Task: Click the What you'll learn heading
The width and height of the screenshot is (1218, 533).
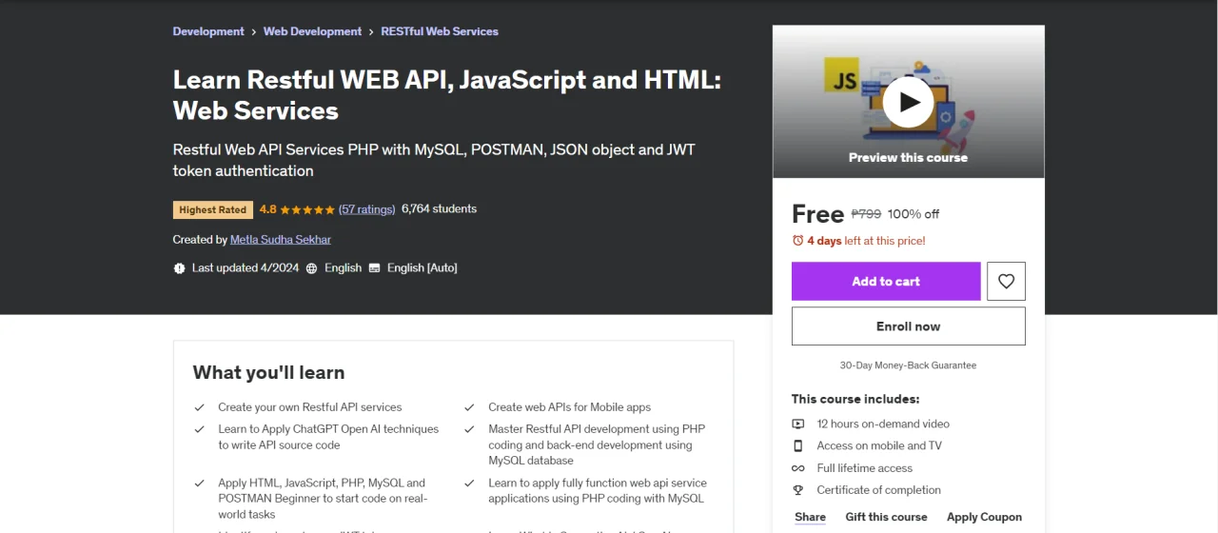Action: (268, 372)
